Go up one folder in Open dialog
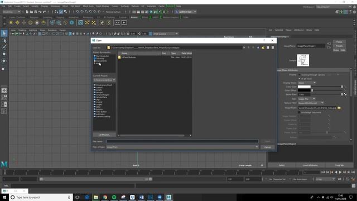357x201 pixels. click(x=258, y=47)
